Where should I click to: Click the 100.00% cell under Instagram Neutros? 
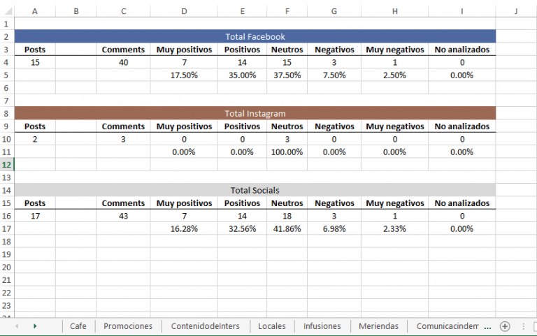[x=287, y=152]
